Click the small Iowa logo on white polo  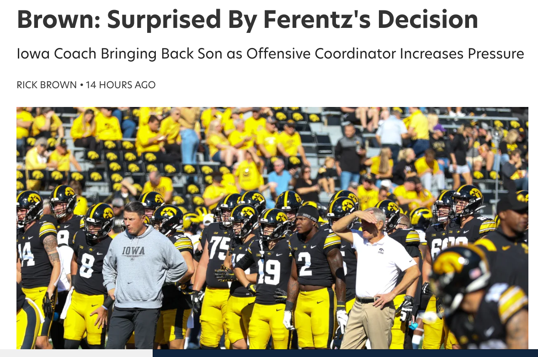381,250
